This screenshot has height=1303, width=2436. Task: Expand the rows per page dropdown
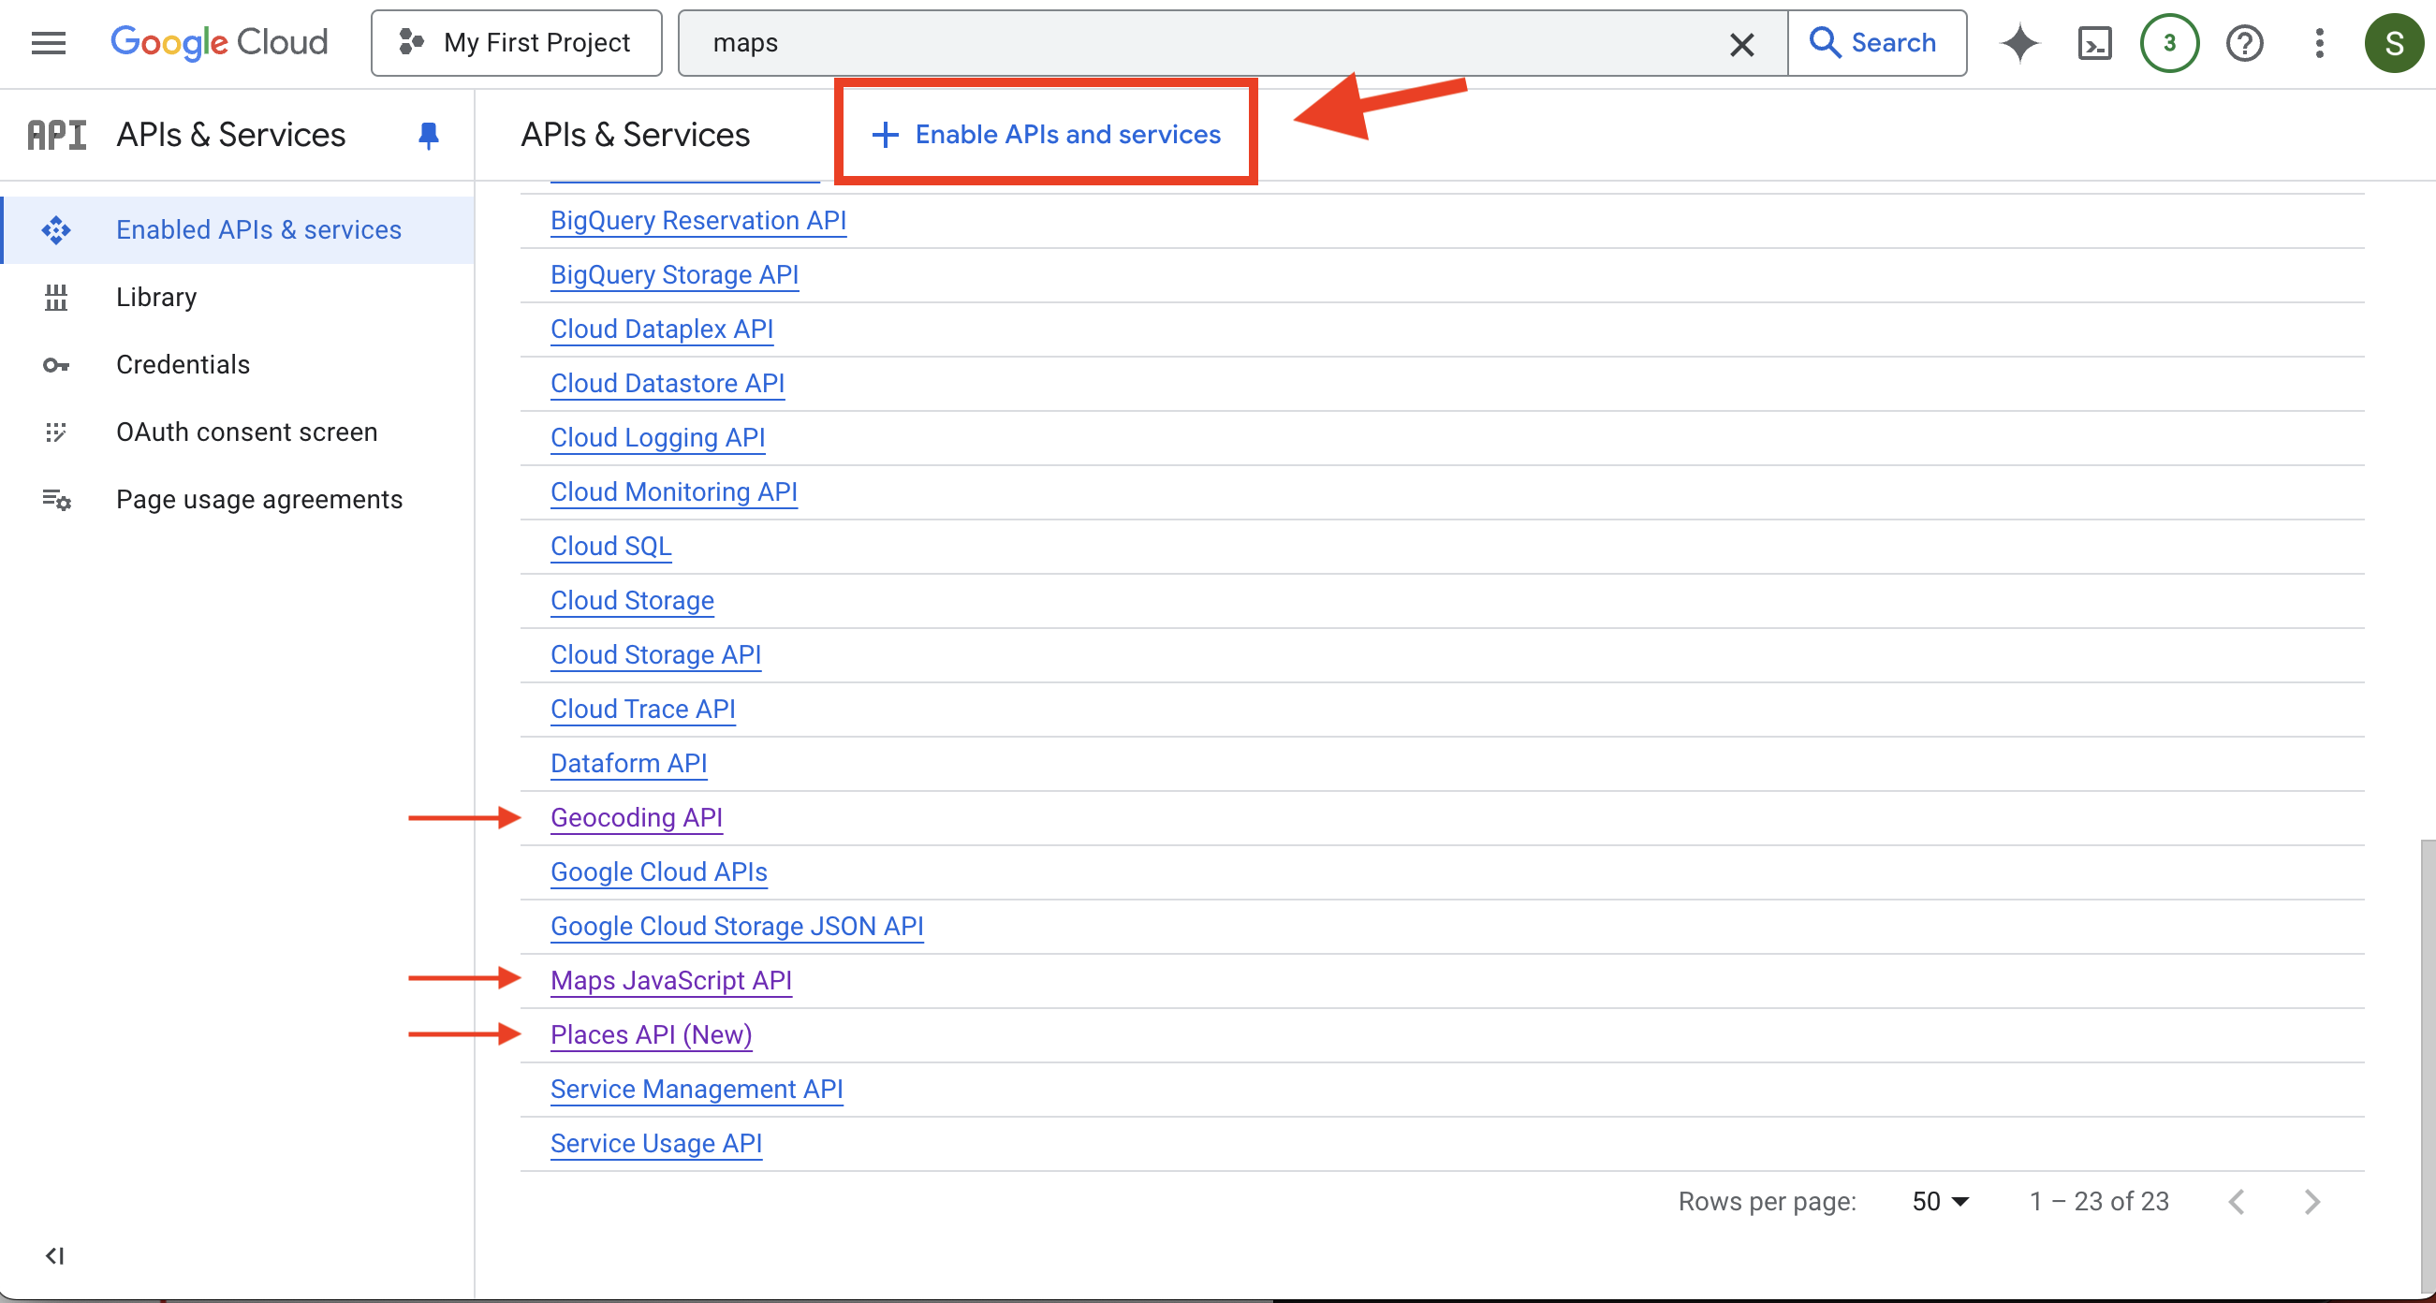tap(1940, 1201)
